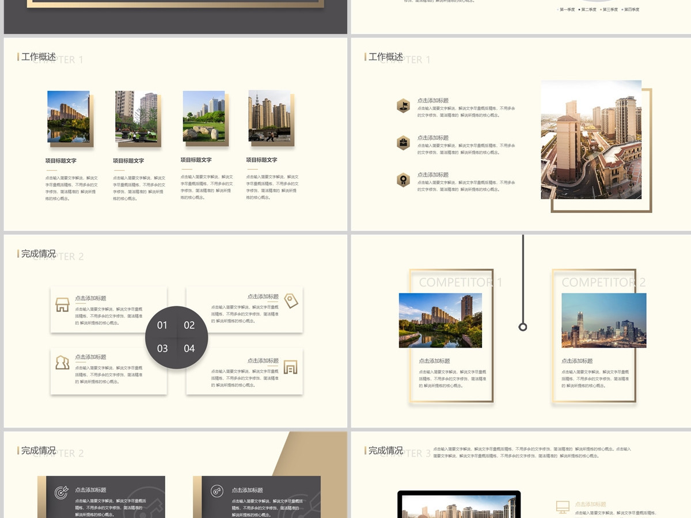Click the key circle icon on dark card
Viewport: 691px width, 518px height.
pos(217,492)
